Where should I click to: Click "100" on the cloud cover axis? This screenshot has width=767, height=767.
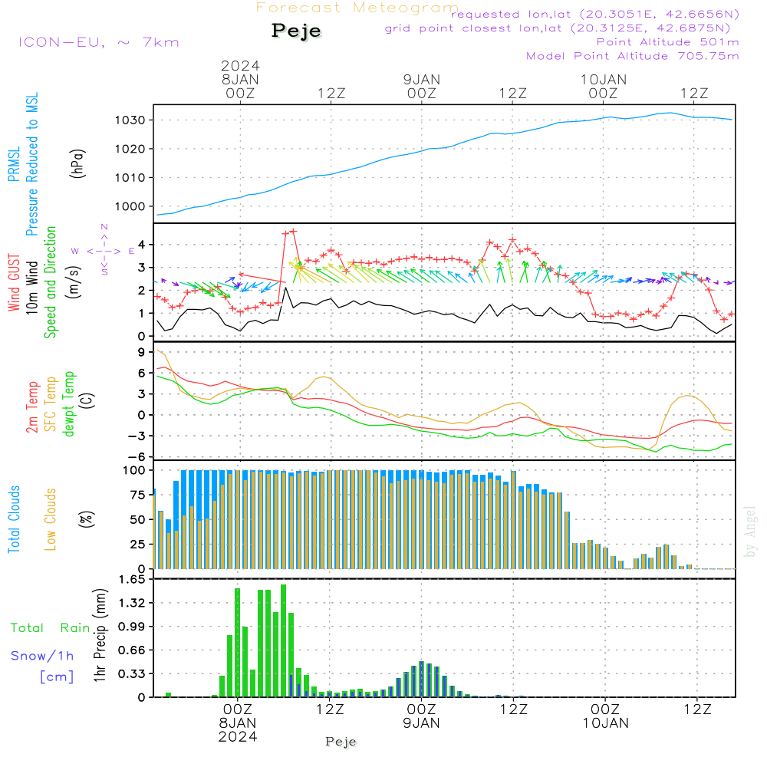(134, 471)
